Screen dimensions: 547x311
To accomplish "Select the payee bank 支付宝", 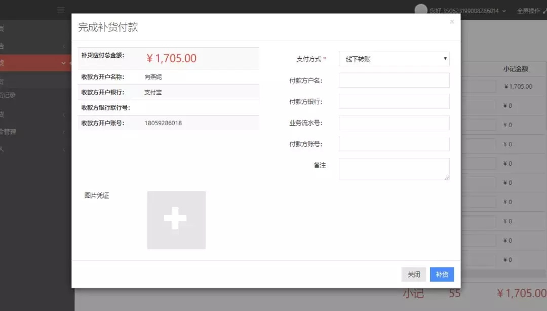I will click(x=153, y=92).
